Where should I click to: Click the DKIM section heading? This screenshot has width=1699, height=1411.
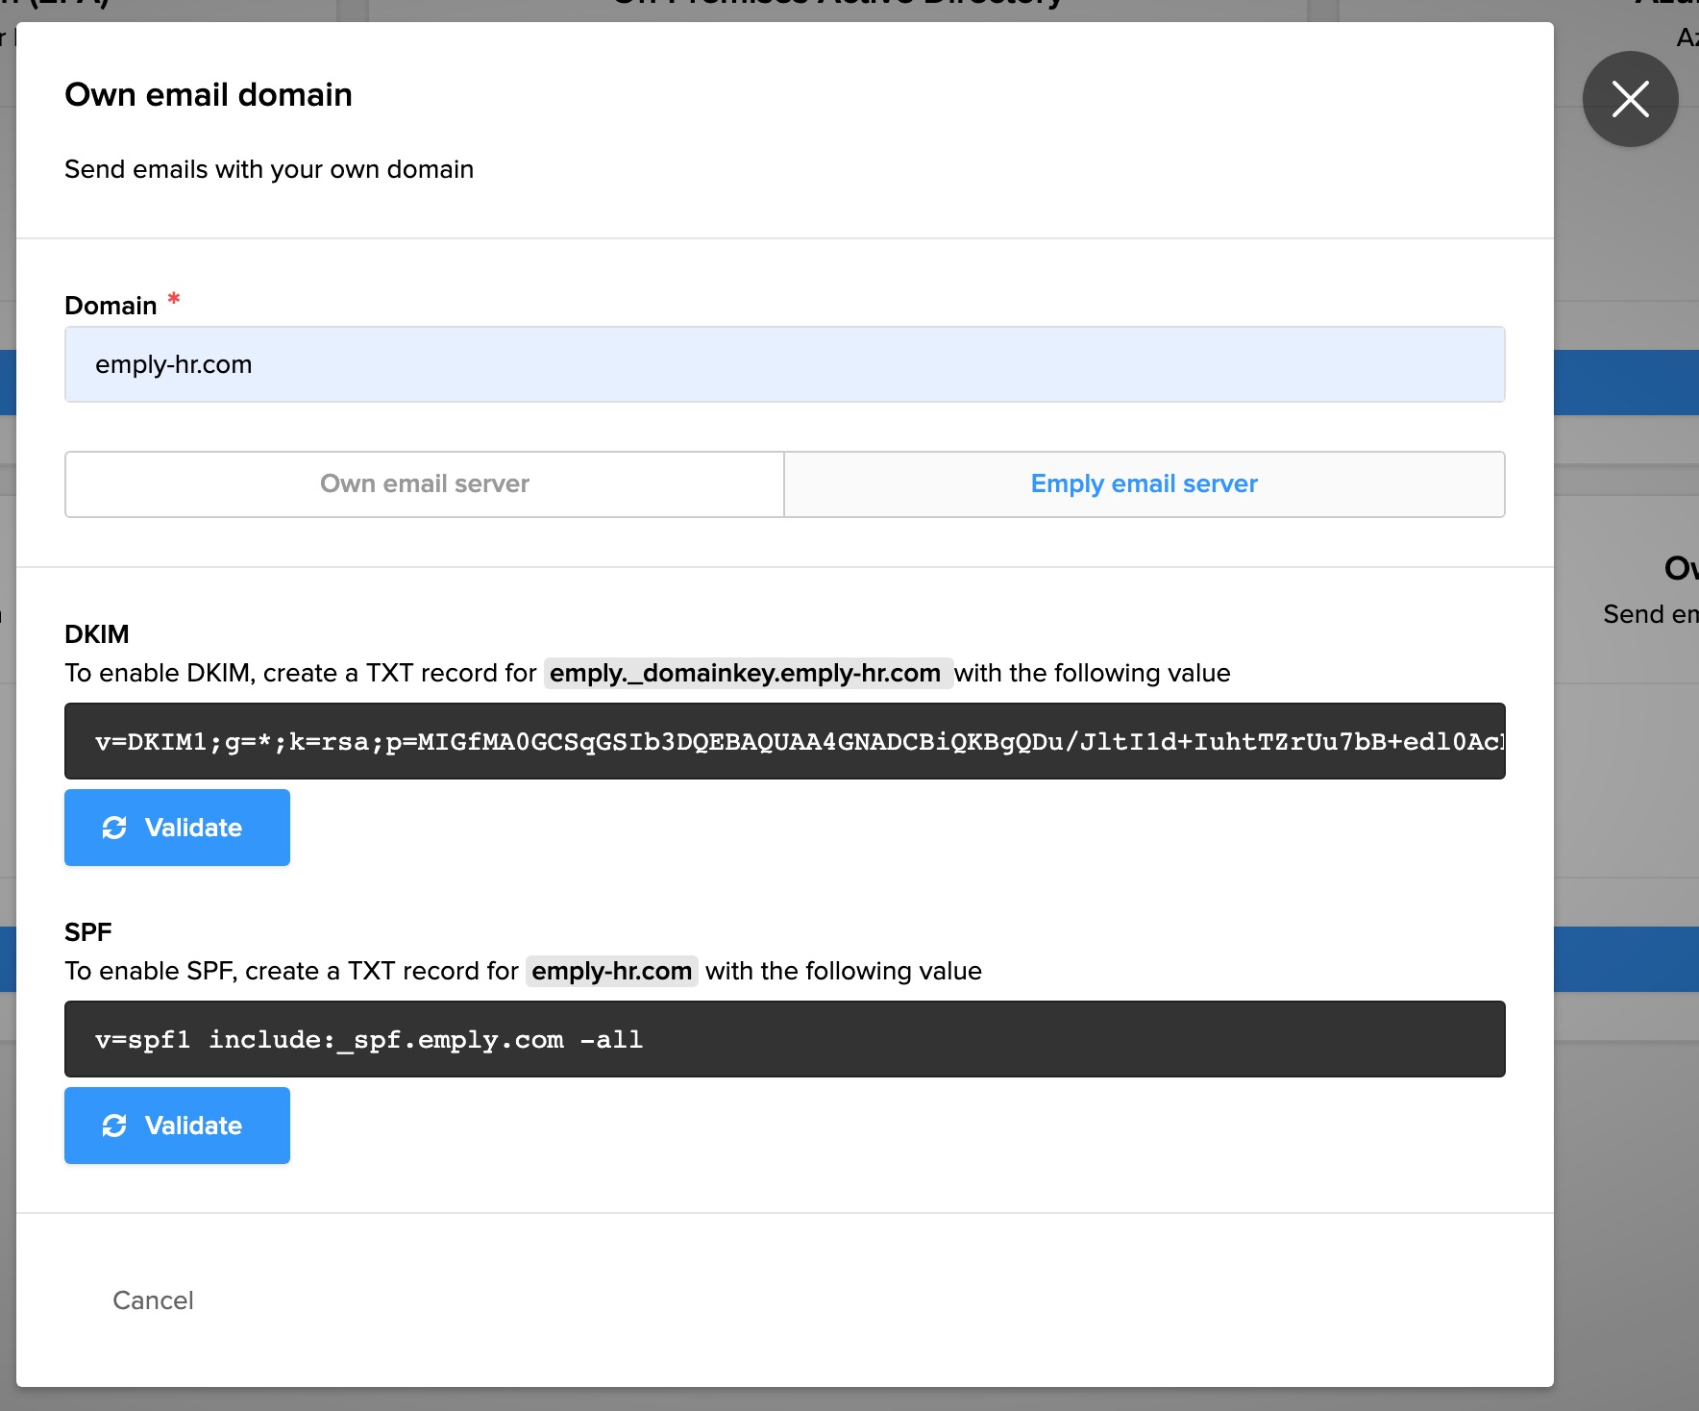tap(96, 634)
